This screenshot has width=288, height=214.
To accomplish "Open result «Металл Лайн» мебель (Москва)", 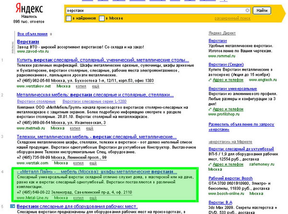I will 97,172.
